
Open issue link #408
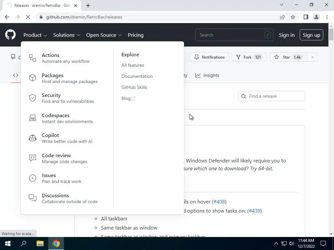[x=219, y=201]
